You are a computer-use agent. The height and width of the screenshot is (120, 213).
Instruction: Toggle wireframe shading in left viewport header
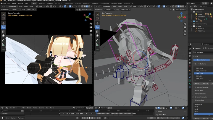pyautogui.click(x=82, y=7)
